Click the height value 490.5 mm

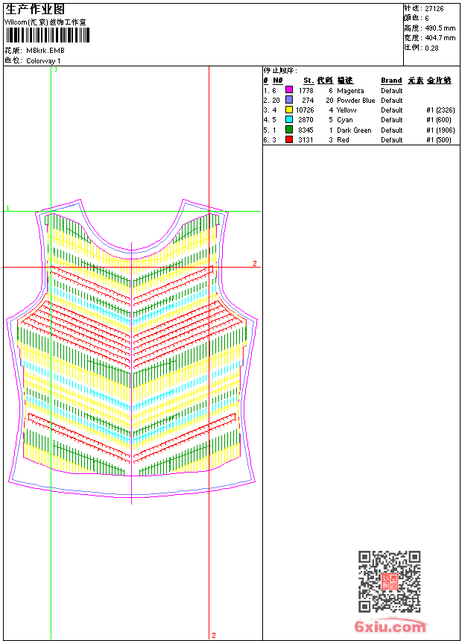440,28
